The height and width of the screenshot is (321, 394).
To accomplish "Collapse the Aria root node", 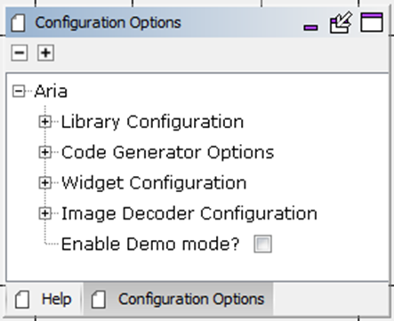I will pyautogui.click(x=19, y=91).
